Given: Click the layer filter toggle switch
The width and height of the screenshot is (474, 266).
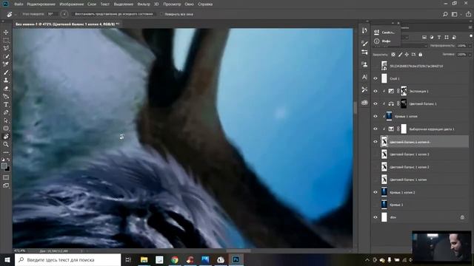Looking at the screenshot, I should pyautogui.click(x=471, y=36).
